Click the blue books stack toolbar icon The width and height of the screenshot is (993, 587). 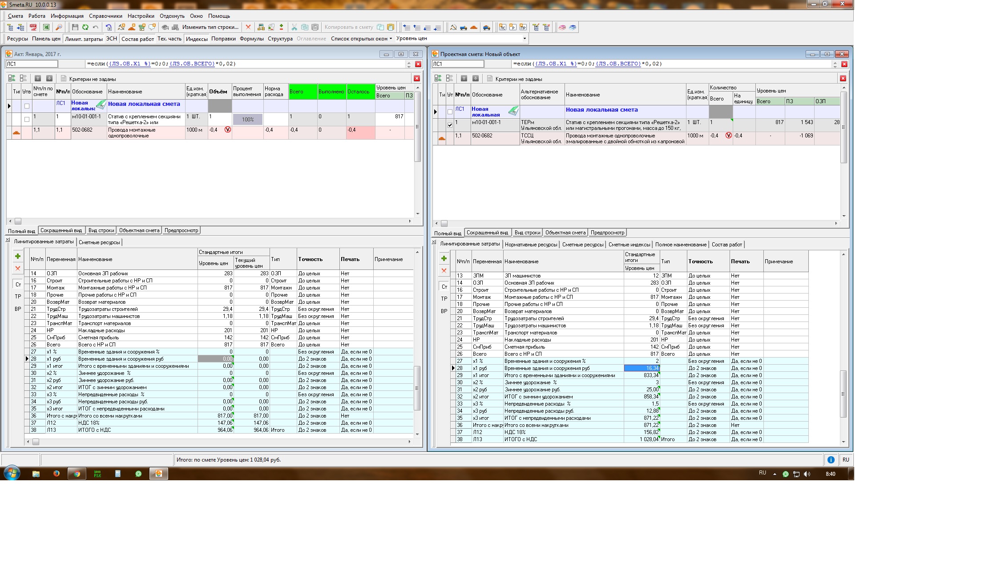click(x=573, y=27)
